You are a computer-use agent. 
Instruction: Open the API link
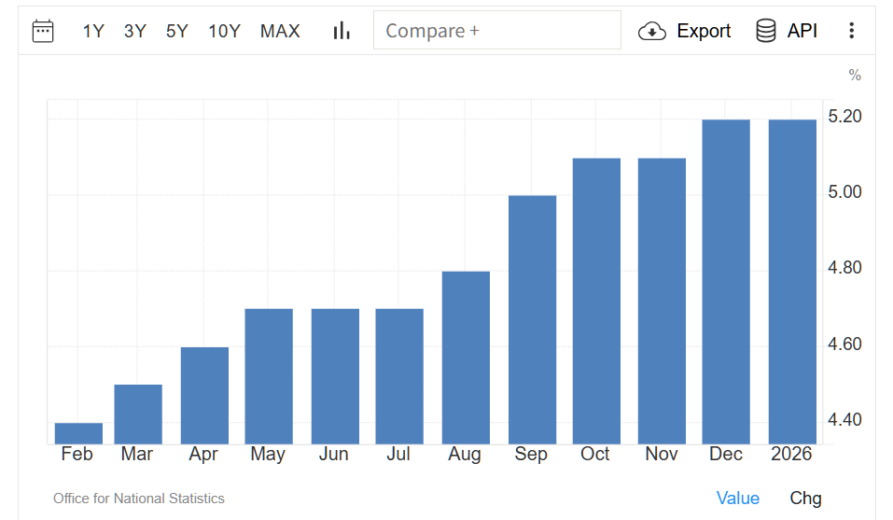coord(802,31)
